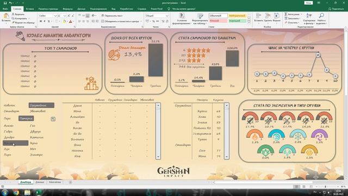Switch to the Формулы ribbon tab
Image resolution: width=348 pixels, height=196 pixels.
tap(67, 9)
